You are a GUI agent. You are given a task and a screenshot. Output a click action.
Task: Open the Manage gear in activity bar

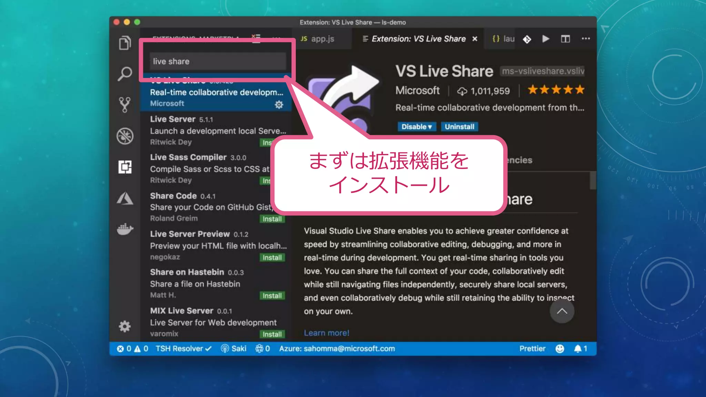click(125, 326)
